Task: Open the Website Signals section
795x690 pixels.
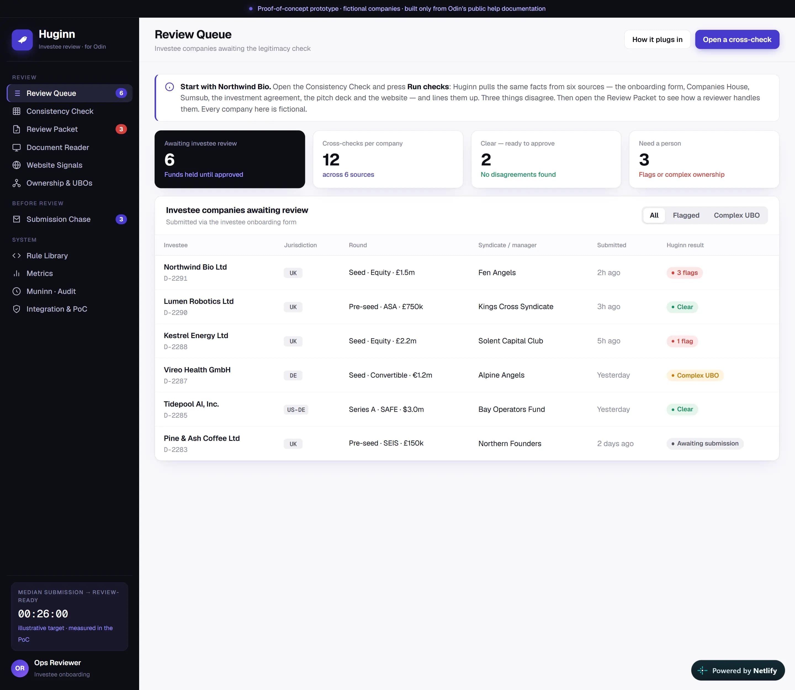Action: 70,165
